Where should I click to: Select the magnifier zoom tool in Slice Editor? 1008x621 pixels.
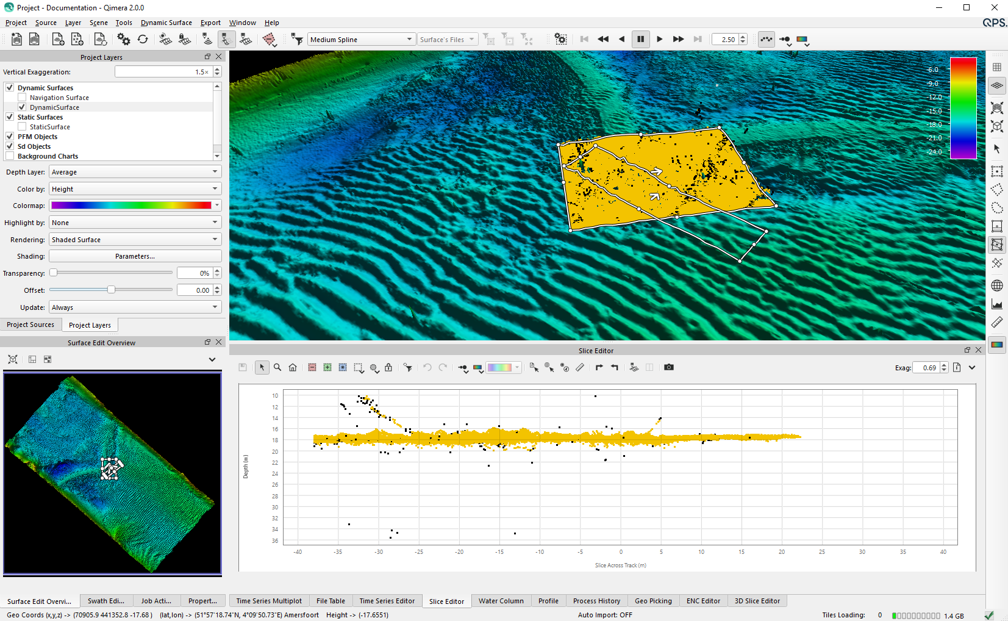tap(277, 367)
